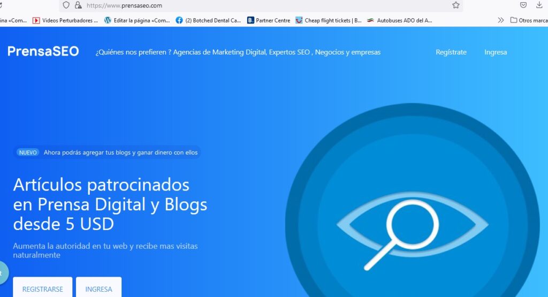The image size is (548, 297).
Task: Click the Facebook favicon in bookmarks bar
Action: click(x=179, y=20)
